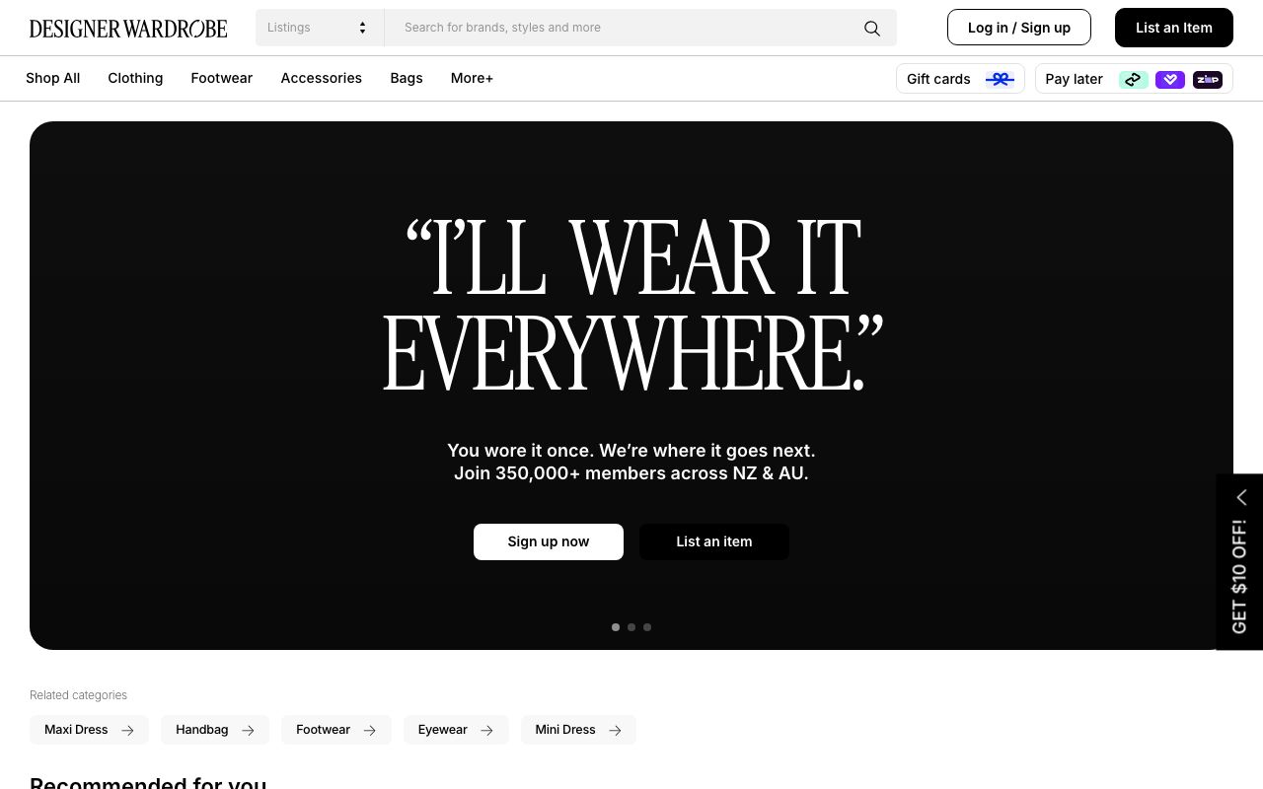Click List an item in the banner
1263x789 pixels.
tap(714, 541)
